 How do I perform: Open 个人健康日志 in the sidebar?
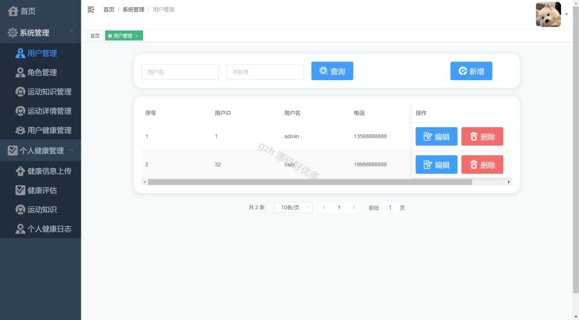(41, 229)
